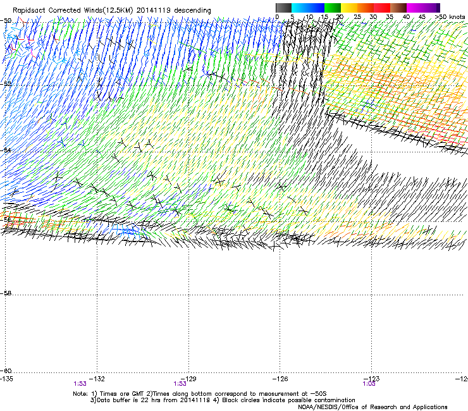Click the purple '1:53' time beside -129
Screen dimensions: 468x411
pos(180,384)
